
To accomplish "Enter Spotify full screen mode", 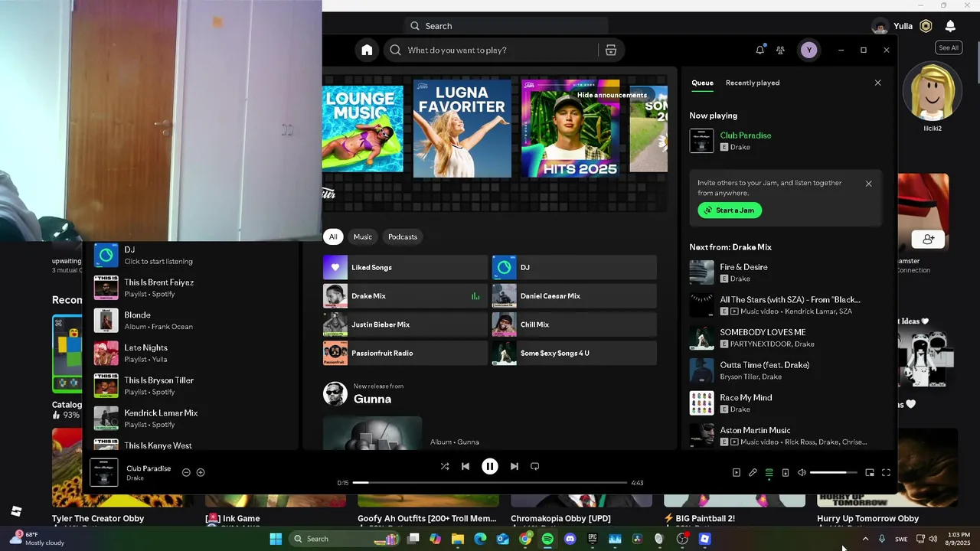I will (x=886, y=473).
